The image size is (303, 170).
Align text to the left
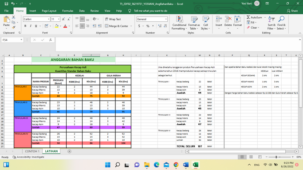click(77, 26)
